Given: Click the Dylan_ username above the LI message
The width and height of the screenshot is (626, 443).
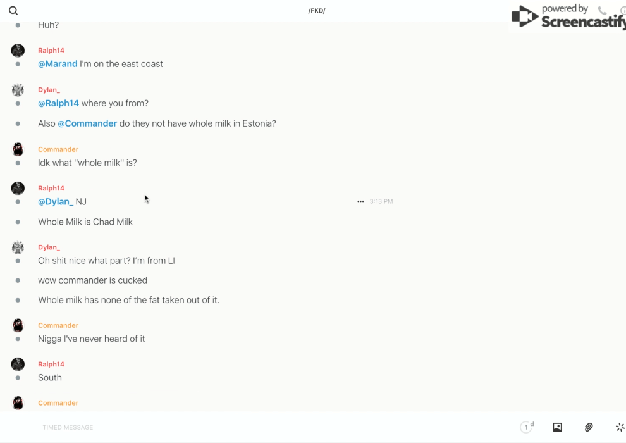Looking at the screenshot, I should tap(49, 247).
